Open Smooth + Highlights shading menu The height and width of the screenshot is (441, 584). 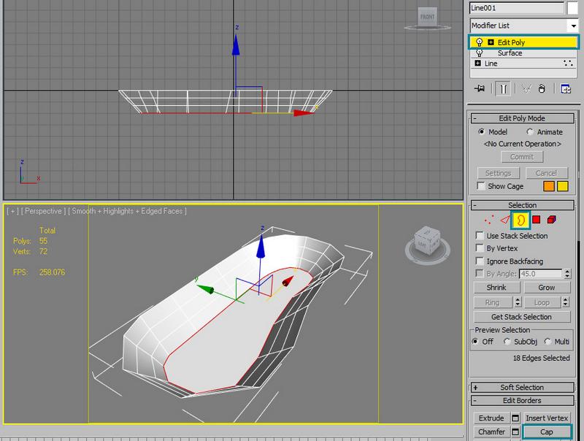[x=128, y=211]
